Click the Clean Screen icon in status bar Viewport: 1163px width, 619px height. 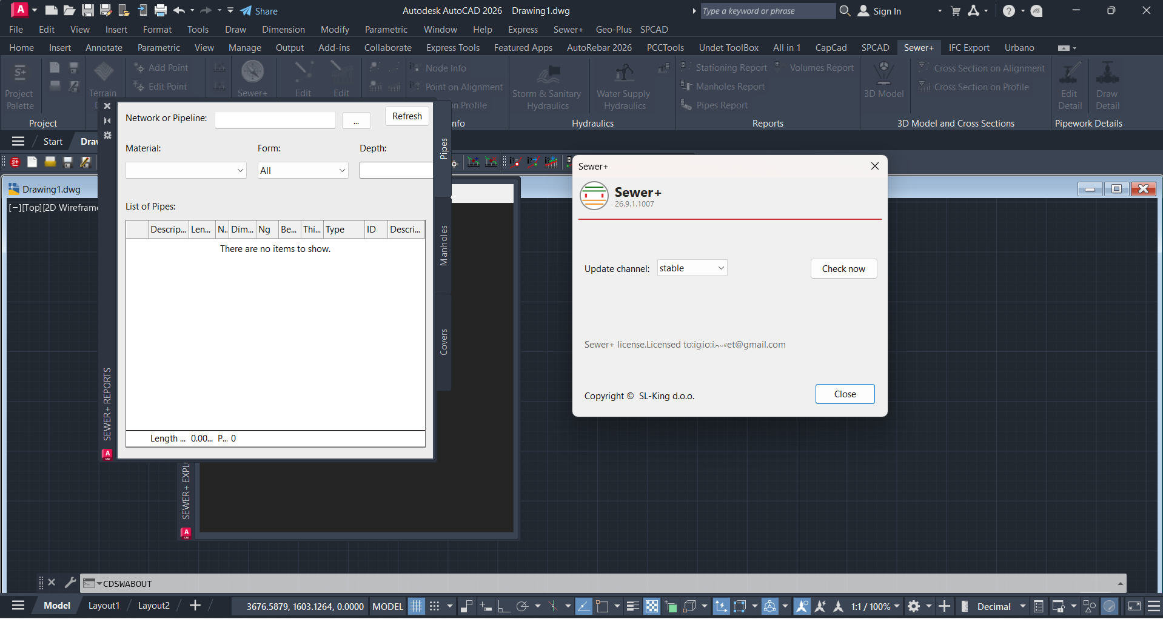1135,606
